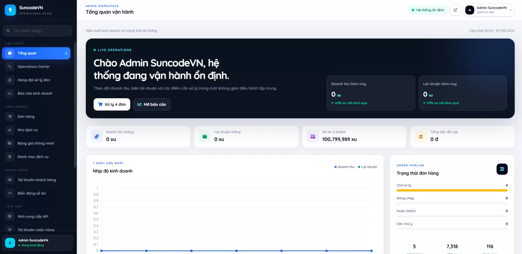Click the Hoàn thành progress bar
The image size is (522, 254).
[452, 216]
